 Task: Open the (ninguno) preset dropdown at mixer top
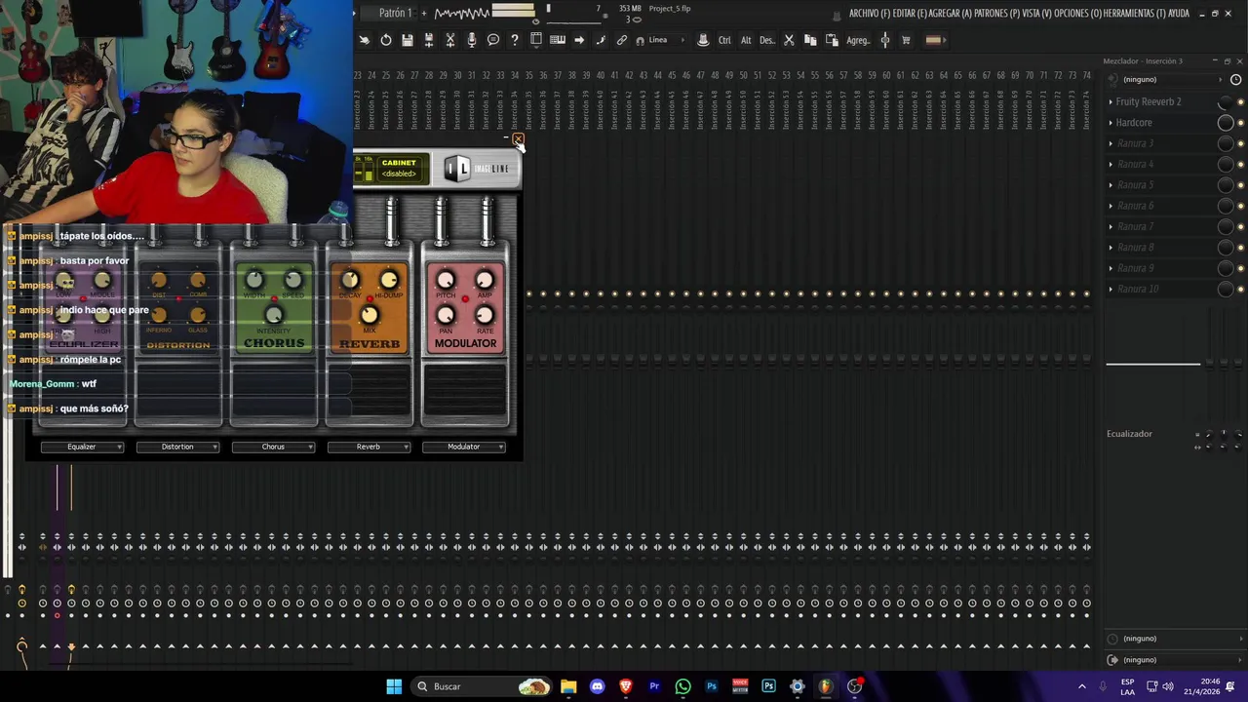click(x=1165, y=79)
